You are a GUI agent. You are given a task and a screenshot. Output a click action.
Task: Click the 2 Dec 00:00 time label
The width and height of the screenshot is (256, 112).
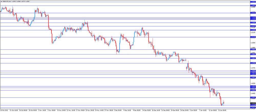(x=118, y=110)
